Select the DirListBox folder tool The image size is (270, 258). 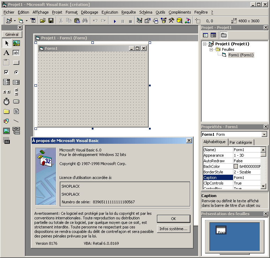coord(7,111)
